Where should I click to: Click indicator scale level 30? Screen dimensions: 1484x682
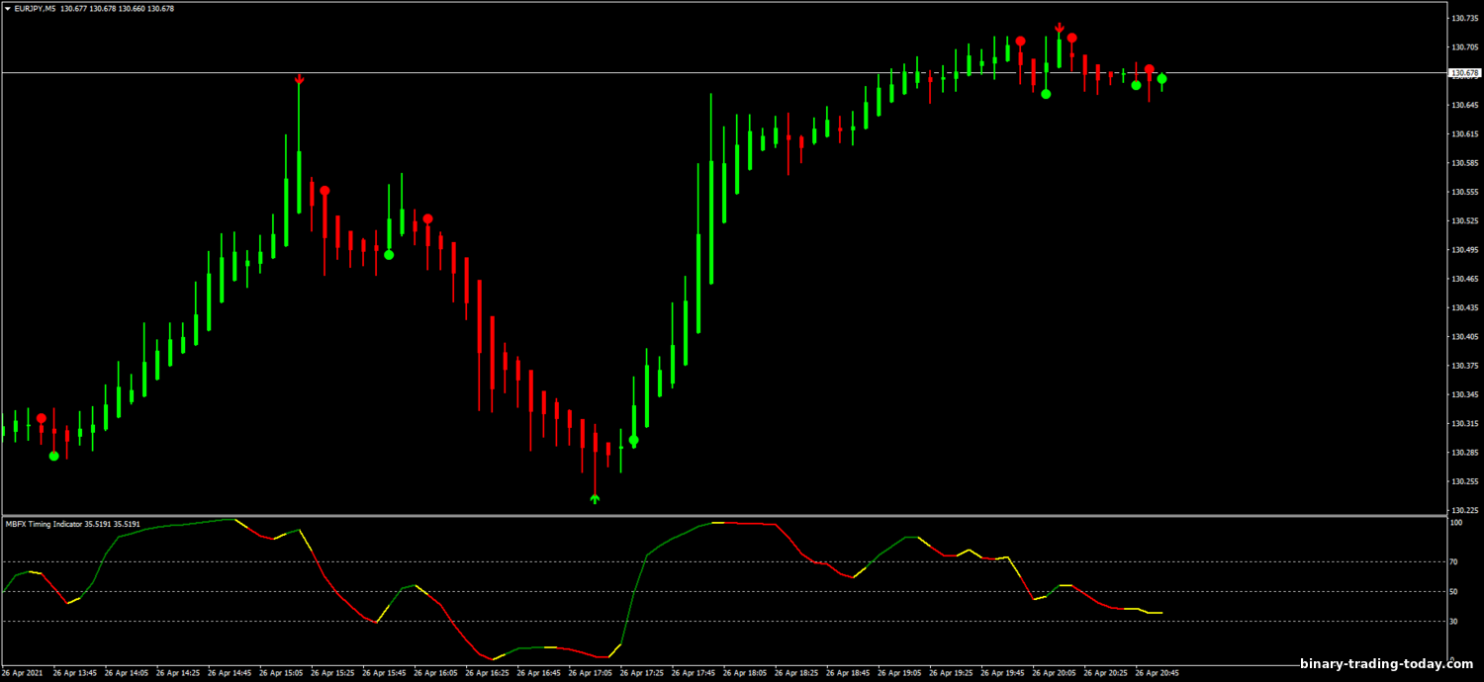pyautogui.click(x=1454, y=622)
